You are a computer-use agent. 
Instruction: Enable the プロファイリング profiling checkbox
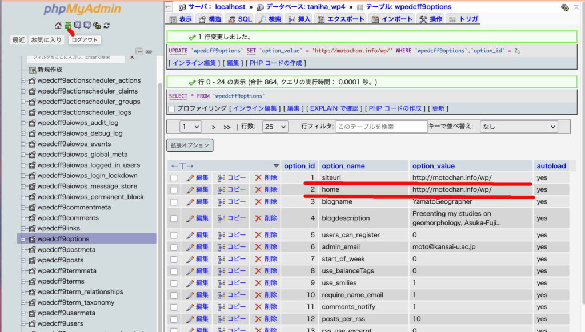click(x=171, y=109)
